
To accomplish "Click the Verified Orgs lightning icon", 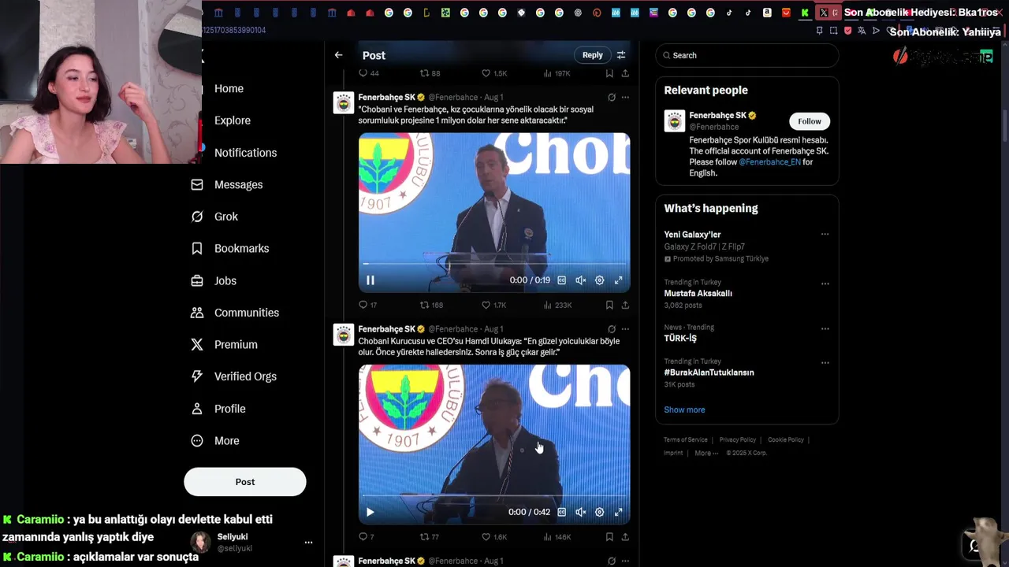I will pos(197,376).
